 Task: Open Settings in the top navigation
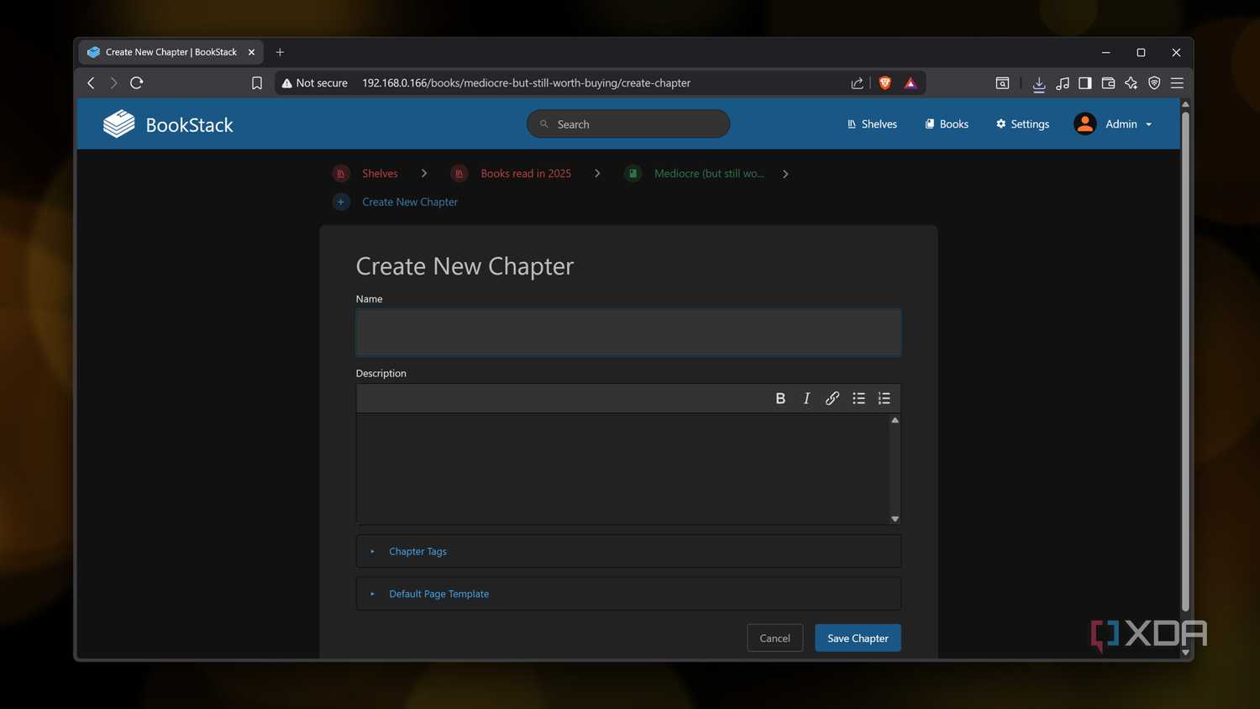[1022, 124]
